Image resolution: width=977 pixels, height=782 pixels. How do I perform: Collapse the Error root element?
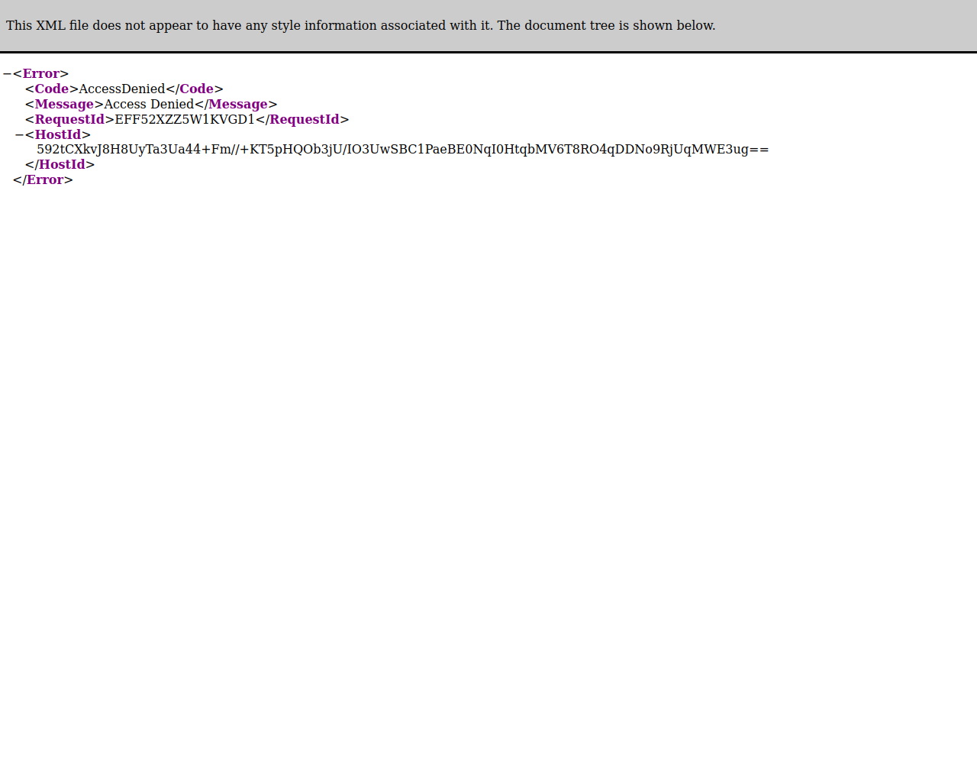click(7, 74)
